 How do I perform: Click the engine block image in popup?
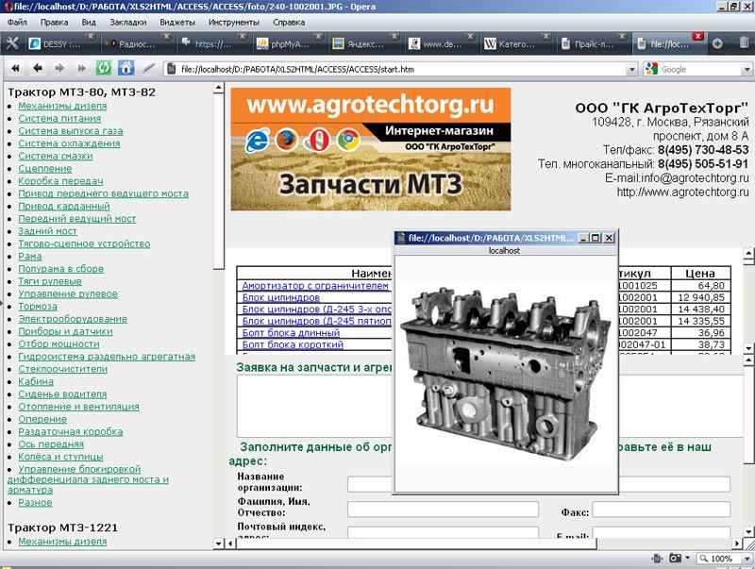pyautogui.click(x=506, y=373)
